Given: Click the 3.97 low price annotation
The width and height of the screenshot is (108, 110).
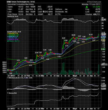Looking at the screenshot, I should (31, 65).
